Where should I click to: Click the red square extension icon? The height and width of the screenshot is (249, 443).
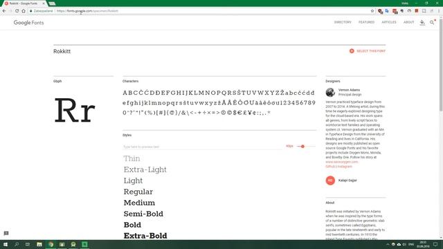coord(417,11)
